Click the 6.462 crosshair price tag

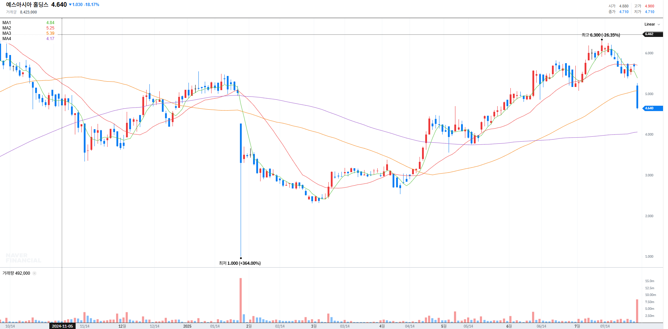pyautogui.click(x=652, y=34)
